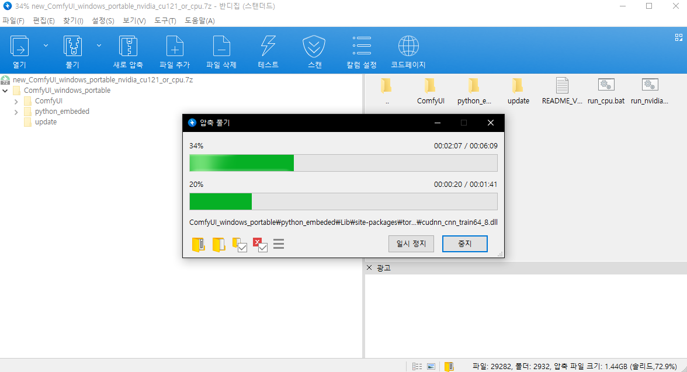This screenshot has width=687, height=372.
Task: Open the 설정(S) menu
Action: click(103, 20)
